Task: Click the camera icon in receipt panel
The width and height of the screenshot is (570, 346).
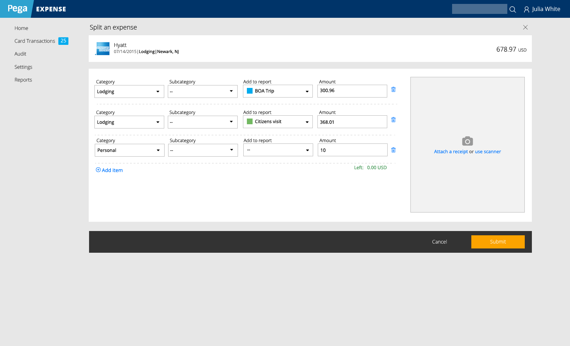Action: point(467,141)
